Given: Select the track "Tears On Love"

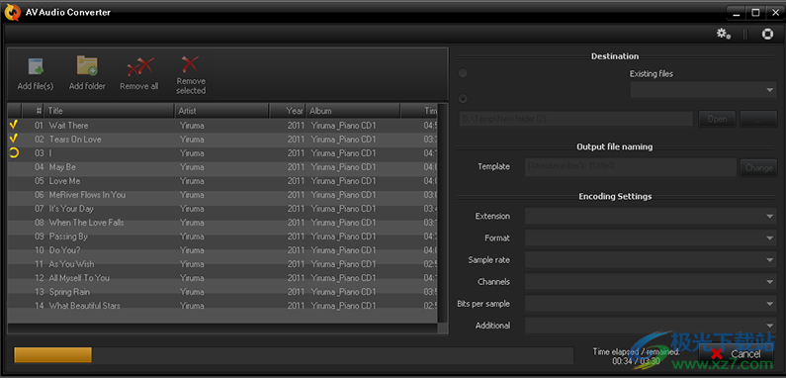Looking at the screenshot, I should coord(222,140).
